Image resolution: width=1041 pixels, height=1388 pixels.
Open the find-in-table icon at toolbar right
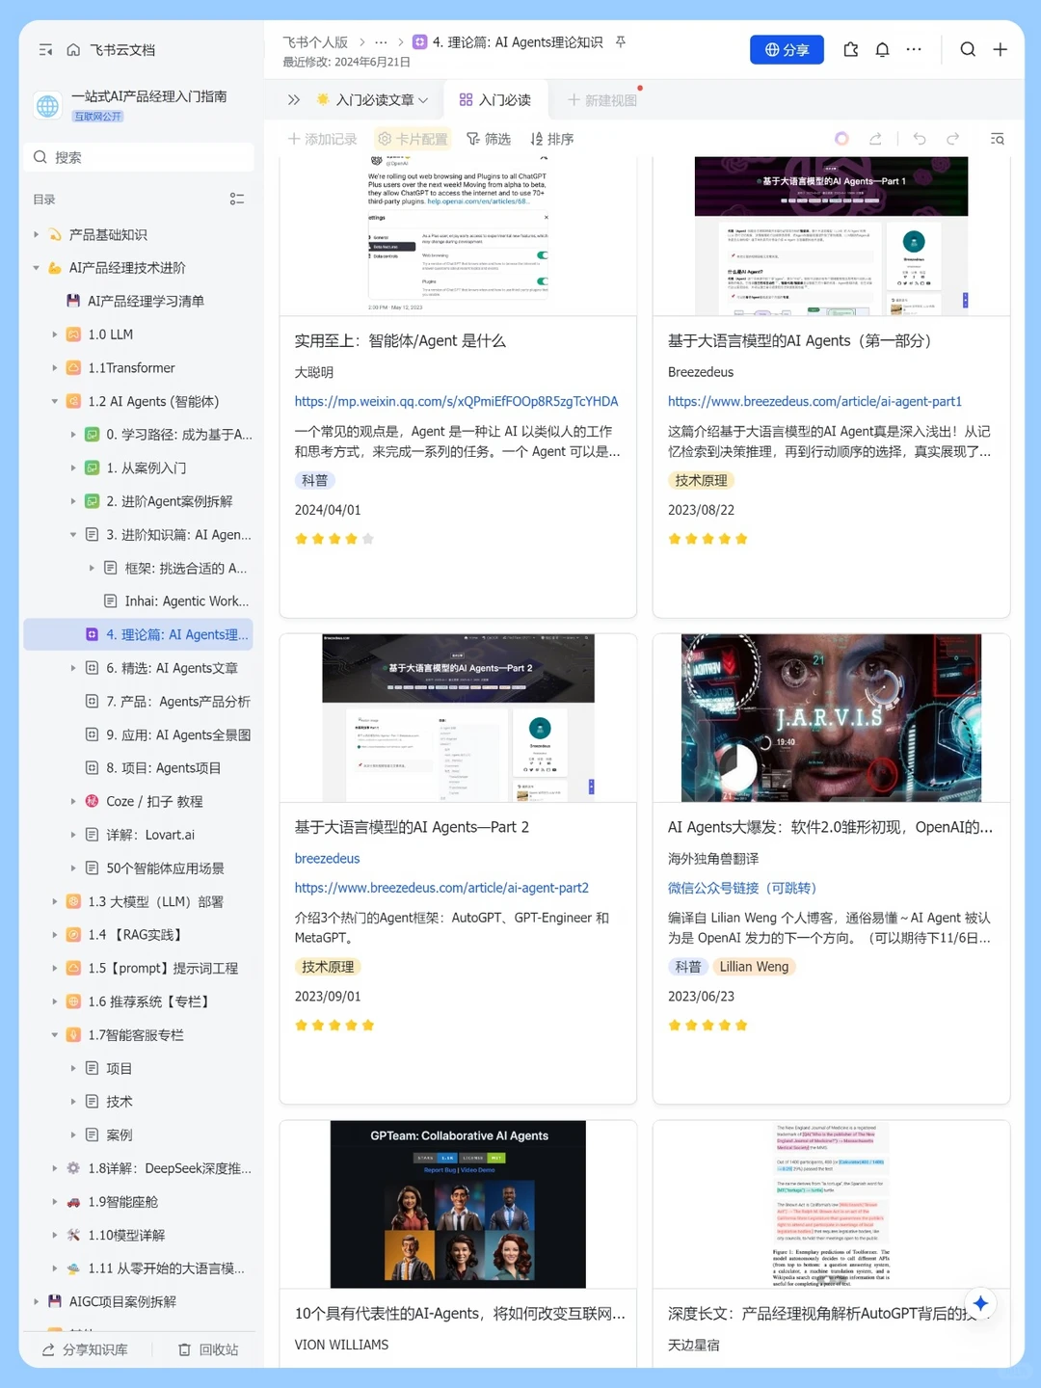[998, 139]
